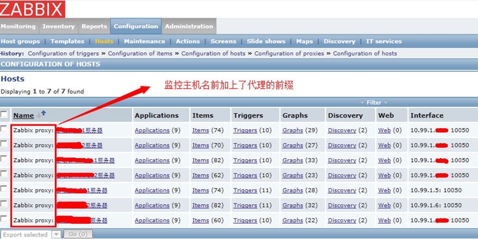Open the Reports menu tab
Viewport: 478px width, 239px height.
pyautogui.click(x=94, y=26)
